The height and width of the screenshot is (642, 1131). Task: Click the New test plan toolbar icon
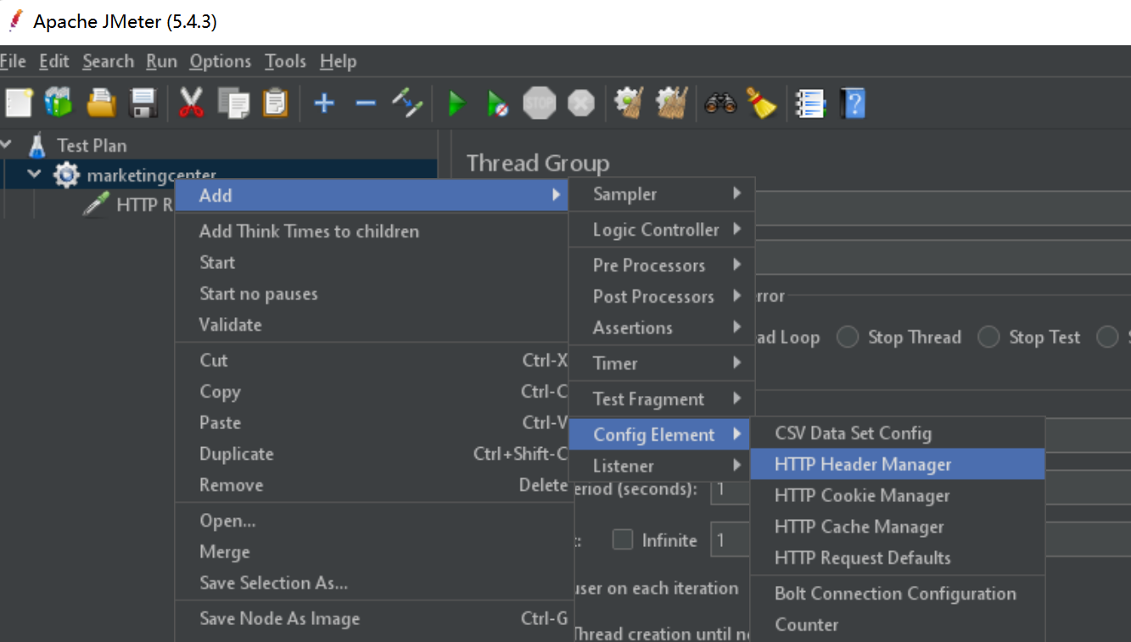click(x=17, y=103)
